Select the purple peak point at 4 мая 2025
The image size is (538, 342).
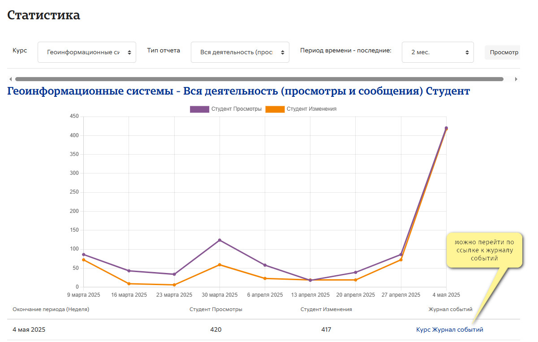coord(446,128)
